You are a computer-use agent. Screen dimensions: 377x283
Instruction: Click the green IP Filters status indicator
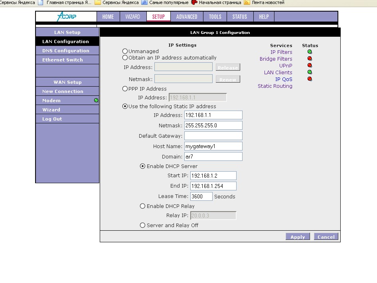[310, 52]
